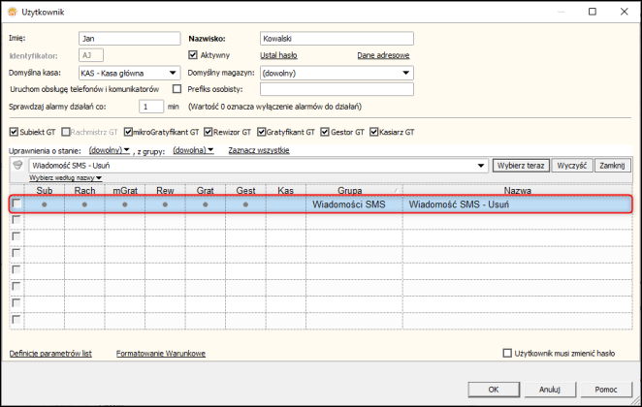The height and width of the screenshot is (407, 642).
Task: Expand the Wybierz według nazwy selector
Action: (x=66, y=178)
